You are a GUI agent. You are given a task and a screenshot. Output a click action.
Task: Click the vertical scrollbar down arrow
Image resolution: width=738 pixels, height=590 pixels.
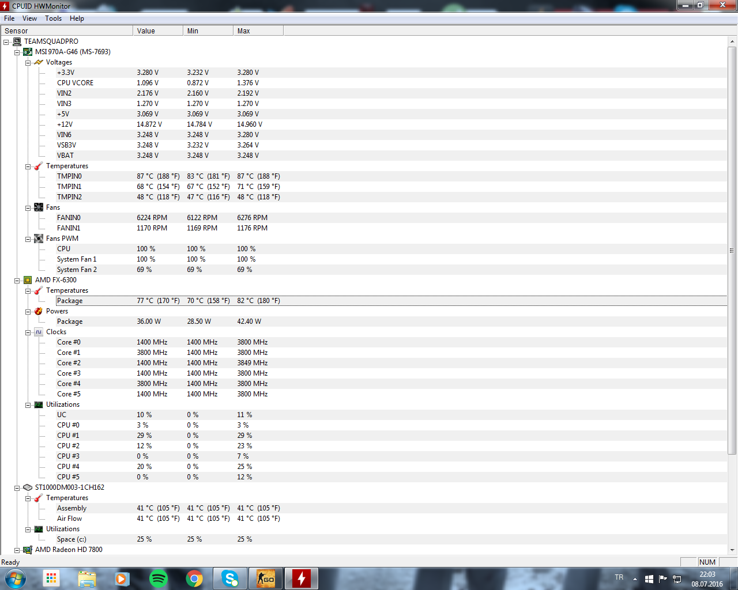[x=732, y=550]
